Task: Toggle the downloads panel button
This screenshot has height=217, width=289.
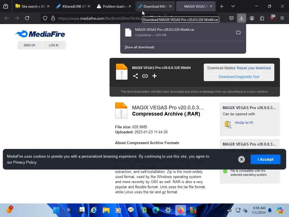Action: 242,18
